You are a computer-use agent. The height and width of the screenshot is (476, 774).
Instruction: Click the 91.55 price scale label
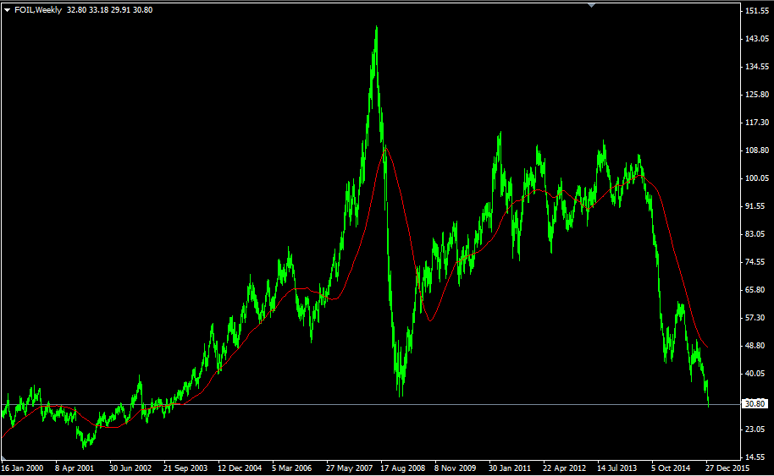point(757,206)
